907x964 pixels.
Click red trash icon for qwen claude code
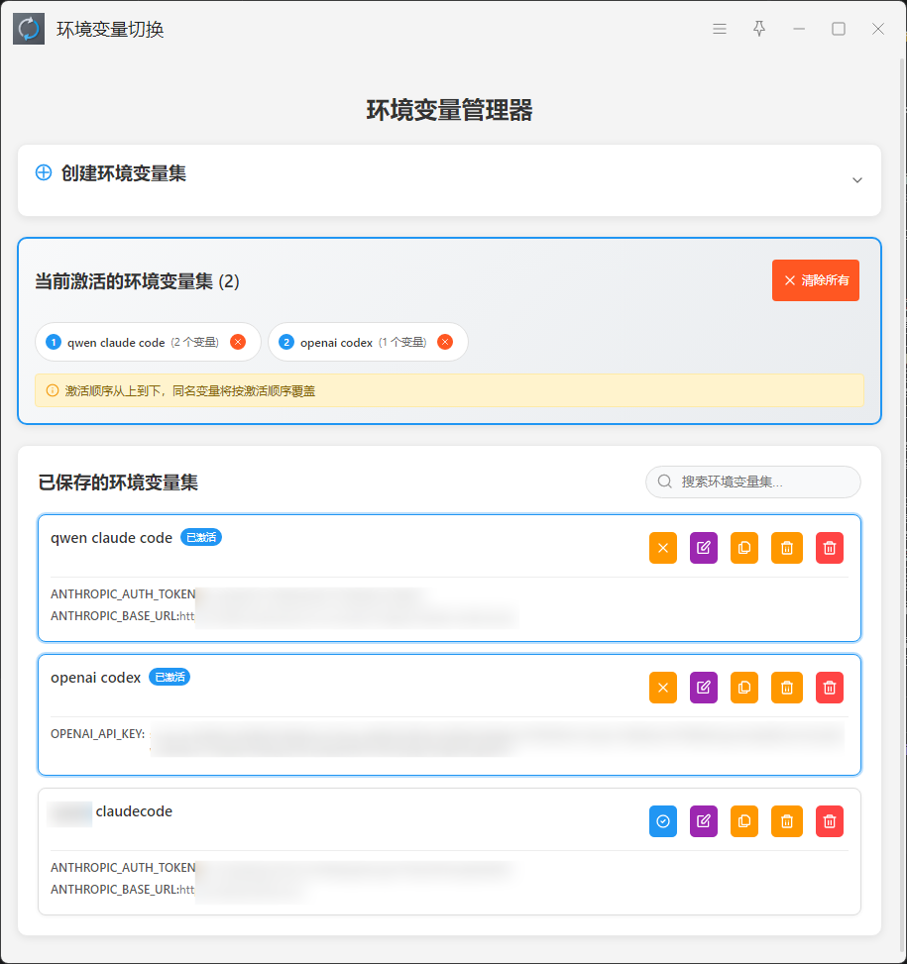(830, 548)
